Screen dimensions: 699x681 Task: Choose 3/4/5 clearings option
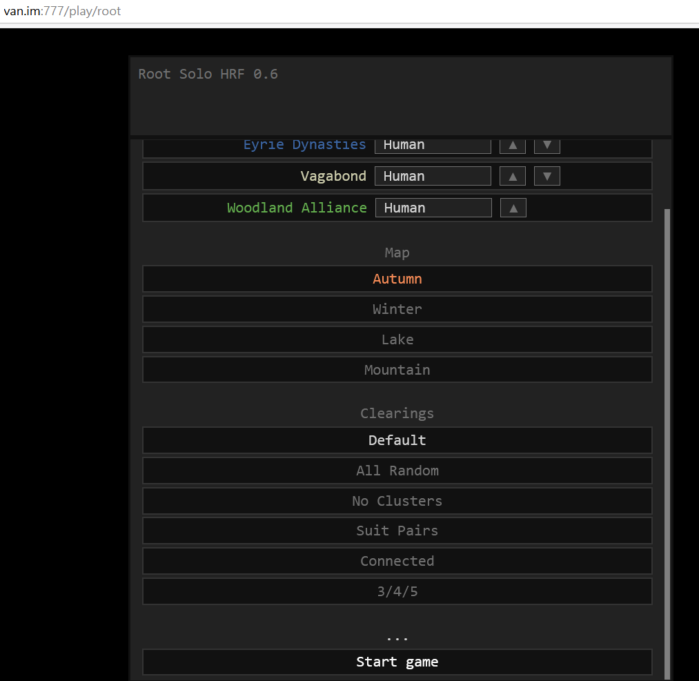[397, 591]
